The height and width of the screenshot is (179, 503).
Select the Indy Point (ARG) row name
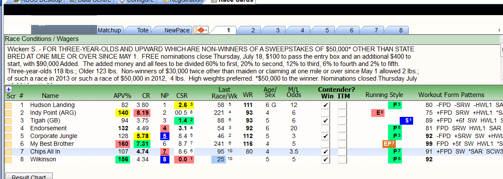pos(54,113)
